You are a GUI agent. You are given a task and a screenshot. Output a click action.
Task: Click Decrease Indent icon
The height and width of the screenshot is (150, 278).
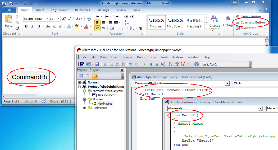pyautogui.click(x=126, y=16)
